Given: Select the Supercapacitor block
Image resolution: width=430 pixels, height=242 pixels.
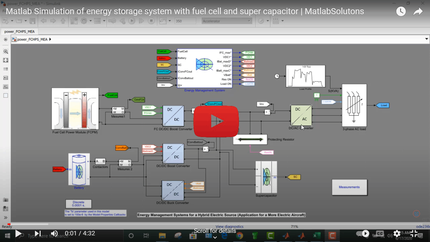Looking at the screenshot, I should click(266, 177).
